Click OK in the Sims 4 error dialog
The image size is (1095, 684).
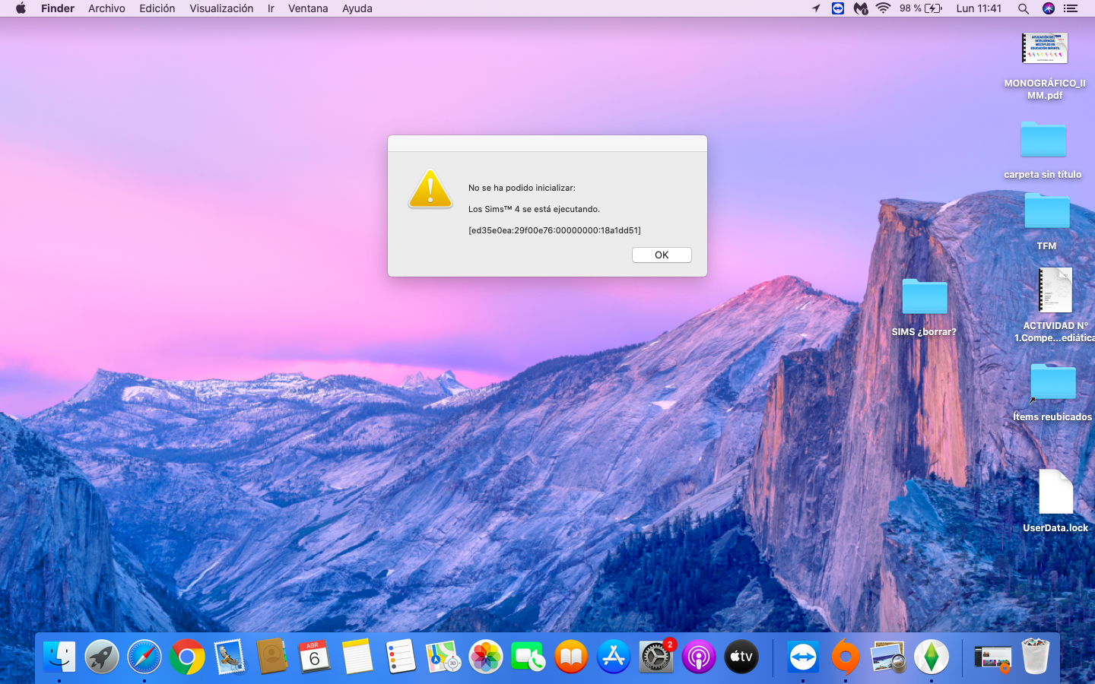tap(662, 255)
